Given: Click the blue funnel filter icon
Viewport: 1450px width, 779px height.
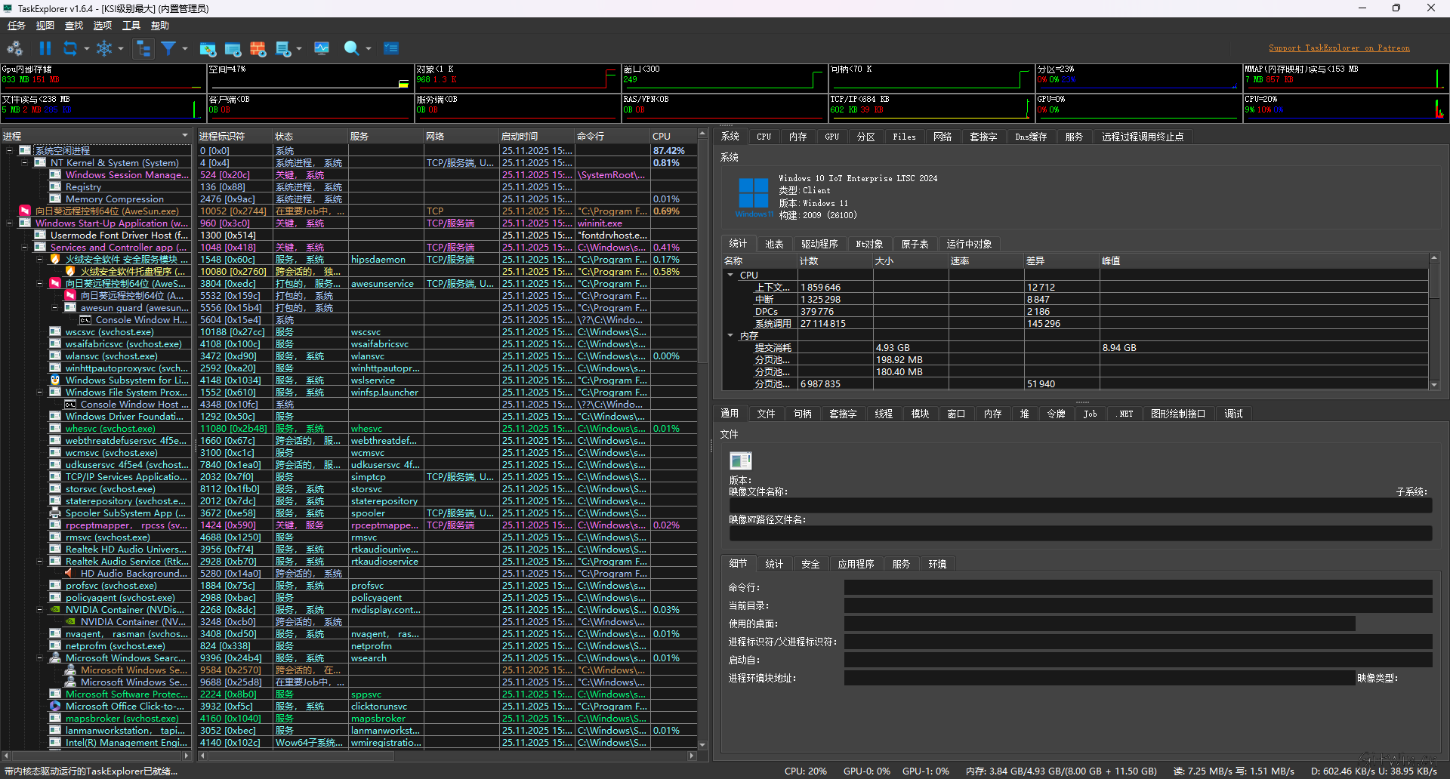Looking at the screenshot, I should pos(168,48).
